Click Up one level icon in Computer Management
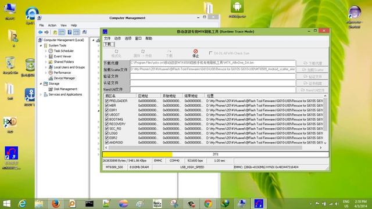372x209 pixels. point(55,33)
